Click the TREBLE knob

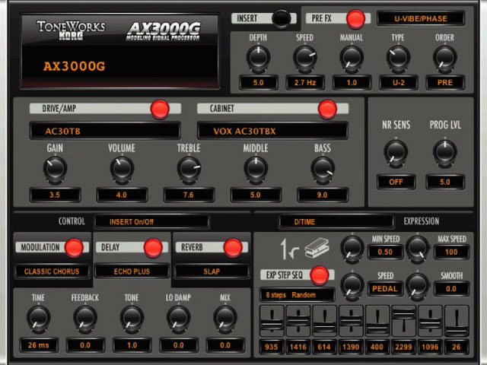pyautogui.click(x=189, y=169)
